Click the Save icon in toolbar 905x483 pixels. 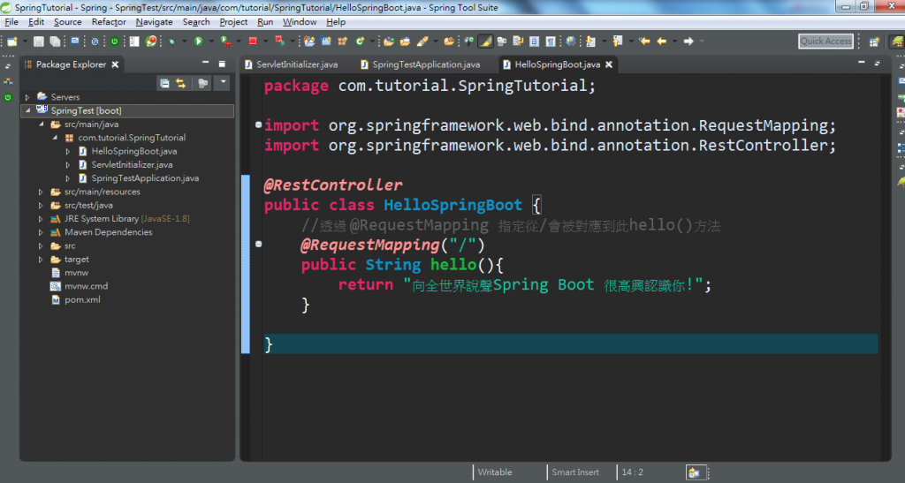tap(39, 42)
